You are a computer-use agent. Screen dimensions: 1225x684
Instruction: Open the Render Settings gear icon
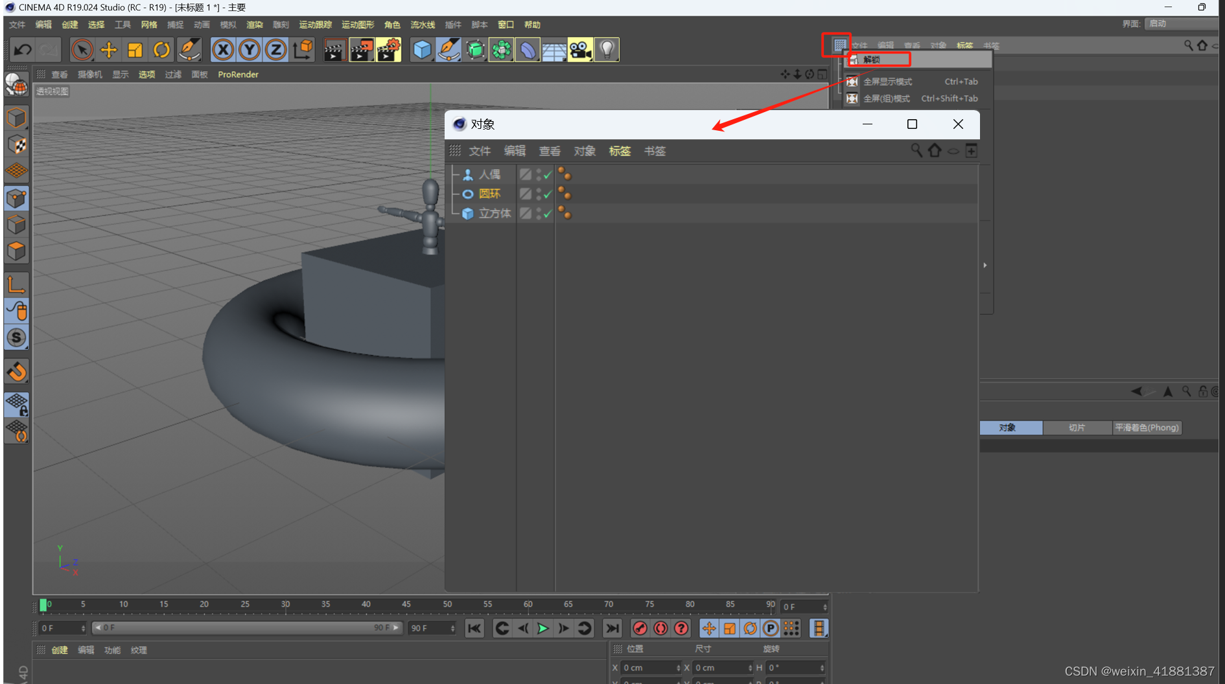[x=390, y=49]
